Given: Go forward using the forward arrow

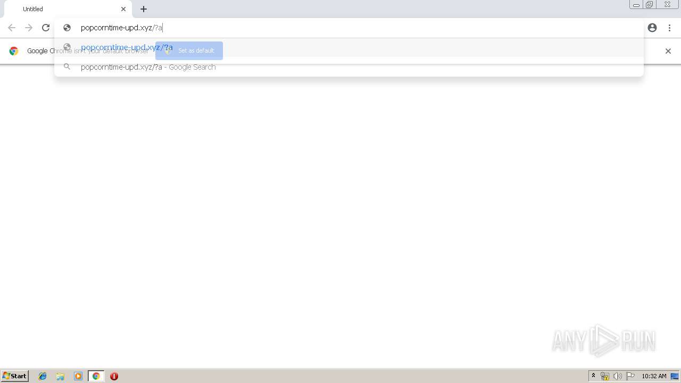Looking at the screenshot, I should coord(29,28).
